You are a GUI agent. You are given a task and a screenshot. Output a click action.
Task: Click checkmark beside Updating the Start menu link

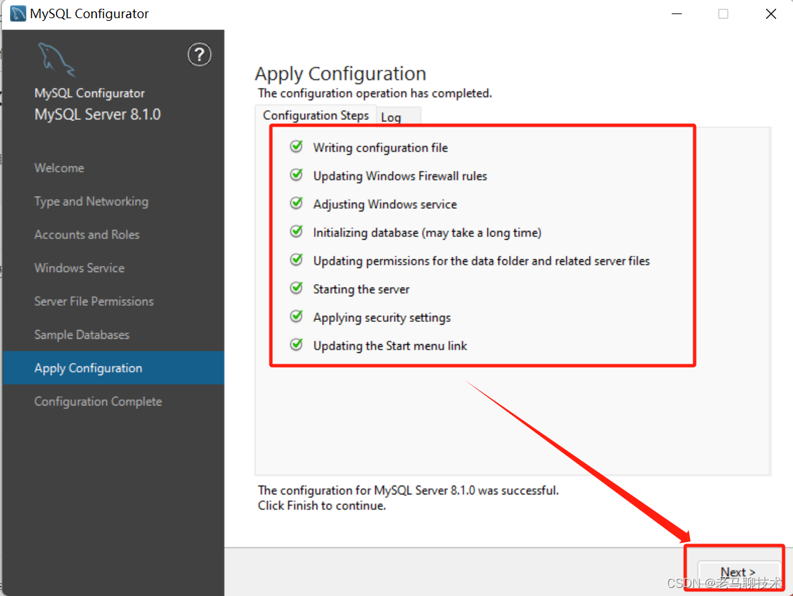click(296, 345)
